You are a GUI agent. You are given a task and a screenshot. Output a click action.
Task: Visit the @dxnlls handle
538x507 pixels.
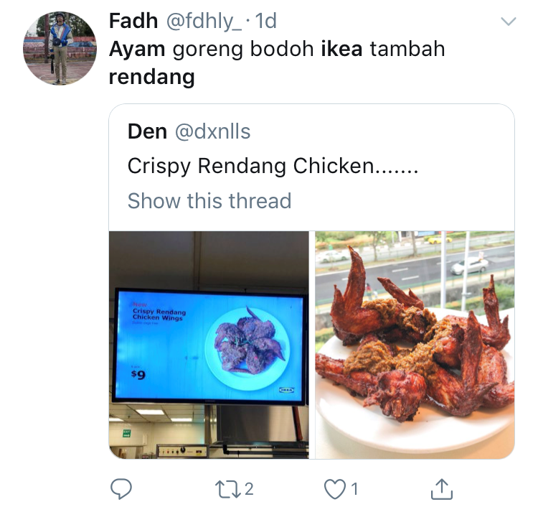(x=213, y=131)
